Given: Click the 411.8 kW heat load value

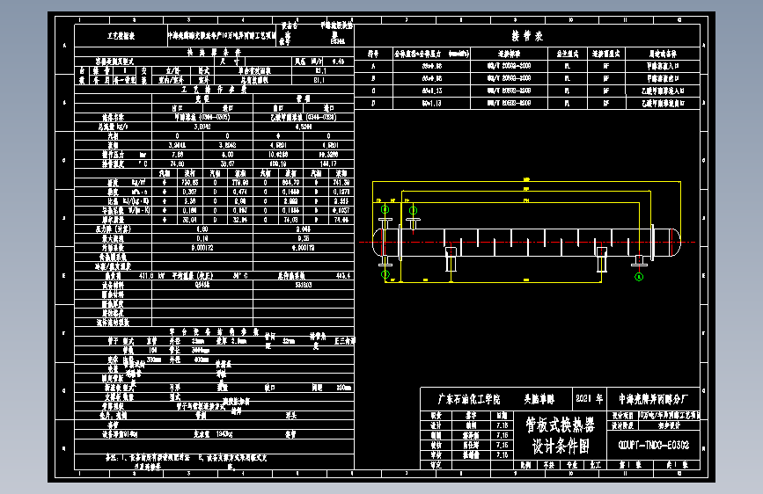Looking at the screenshot, I should 152,276.
